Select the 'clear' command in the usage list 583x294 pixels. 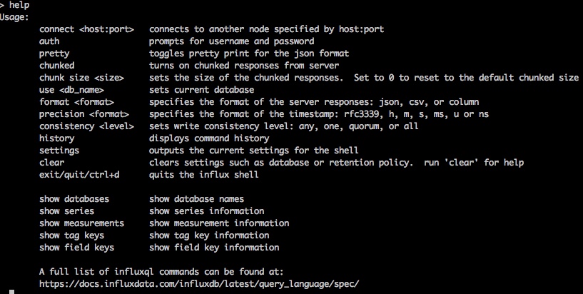pos(52,163)
